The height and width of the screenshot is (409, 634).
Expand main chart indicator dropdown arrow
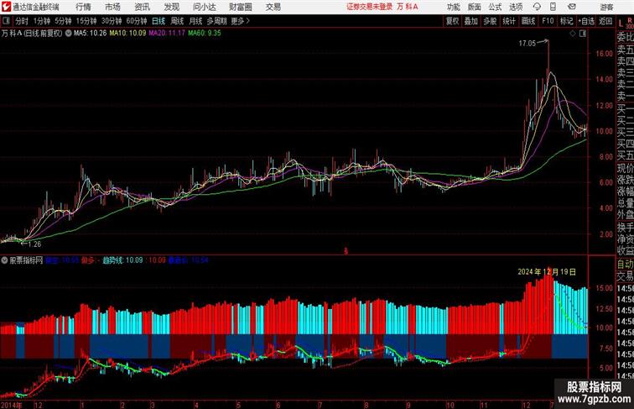pos(68,34)
